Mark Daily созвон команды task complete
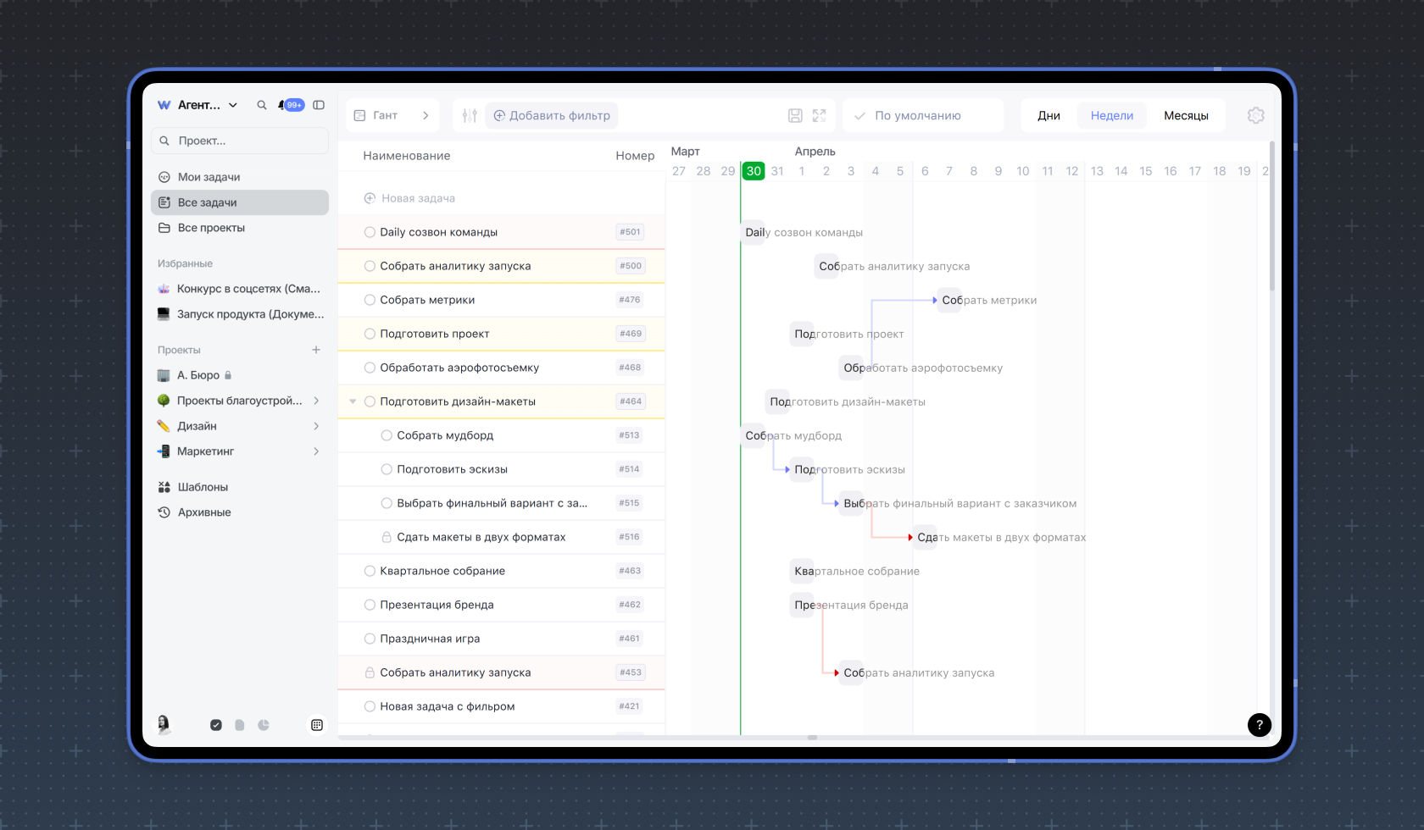Screen dimensions: 1424x830 370,232
